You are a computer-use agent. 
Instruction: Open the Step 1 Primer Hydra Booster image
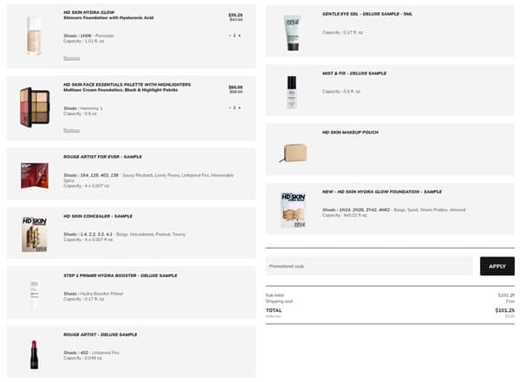tap(34, 293)
